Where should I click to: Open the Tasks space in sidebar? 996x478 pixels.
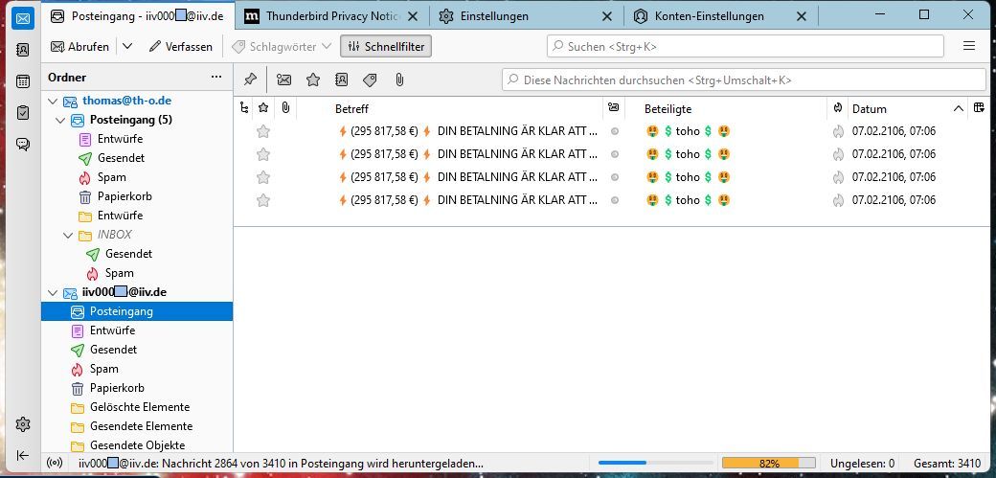(24, 113)
